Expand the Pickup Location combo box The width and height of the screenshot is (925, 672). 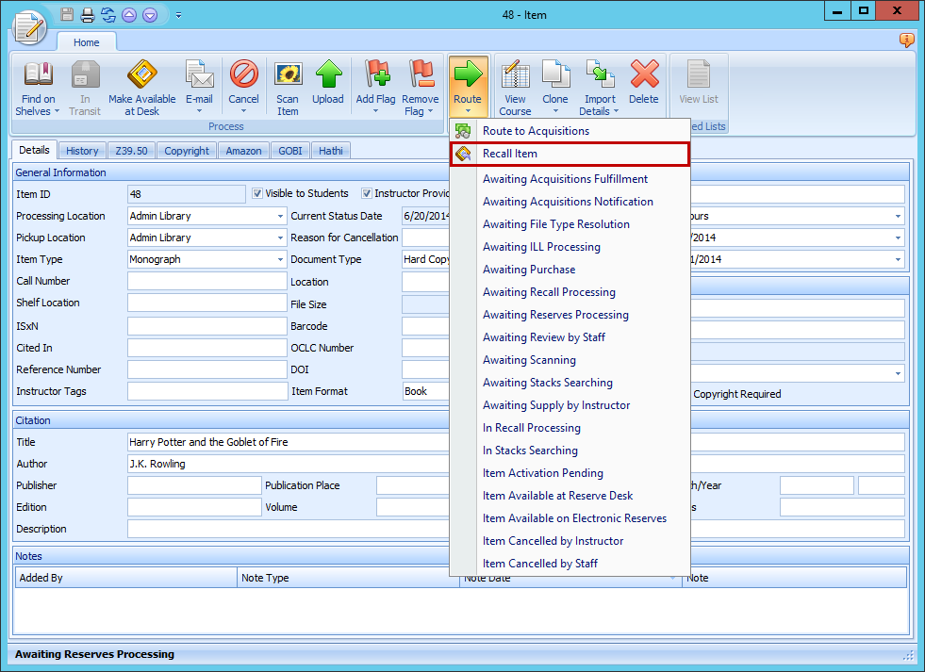[x=280, y=238]
